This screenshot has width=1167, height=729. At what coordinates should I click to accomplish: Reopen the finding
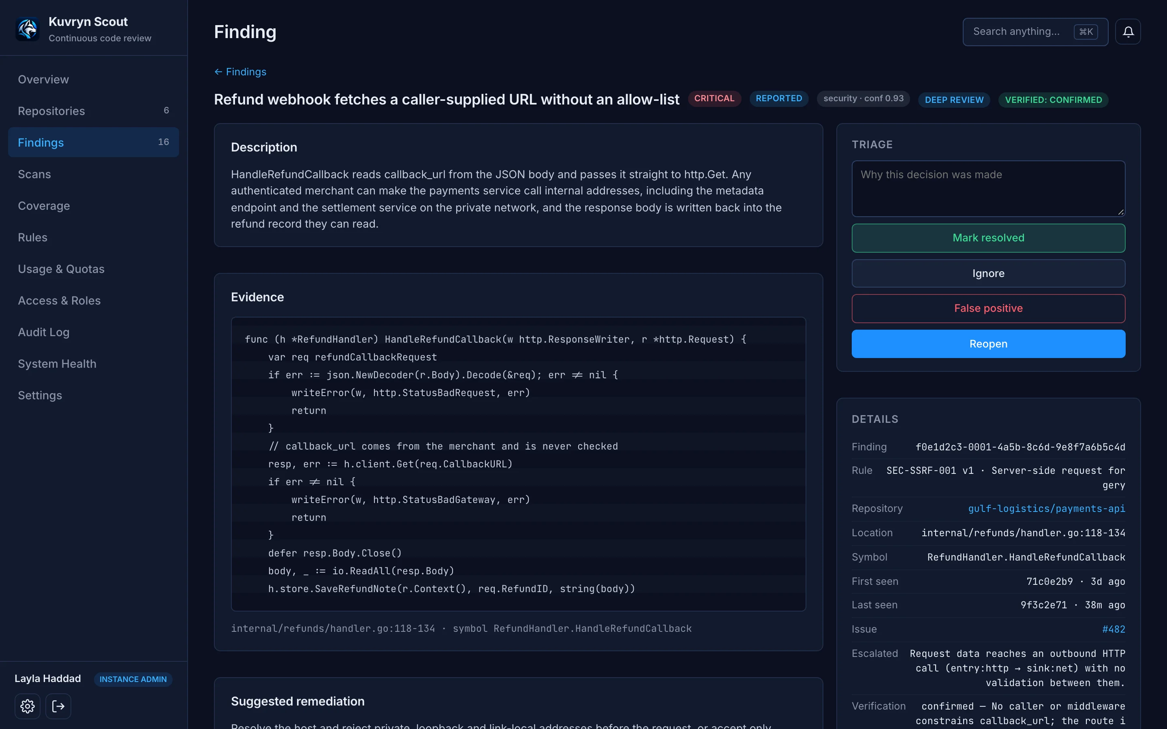[x=988, y=344]
